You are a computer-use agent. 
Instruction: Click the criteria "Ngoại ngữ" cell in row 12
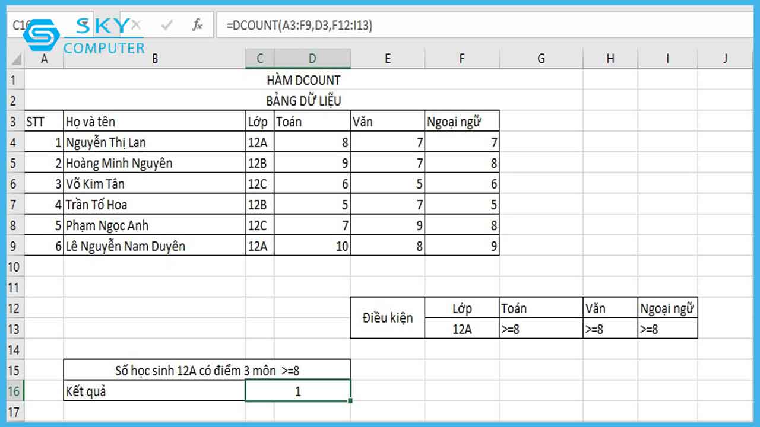click(668, 308)
